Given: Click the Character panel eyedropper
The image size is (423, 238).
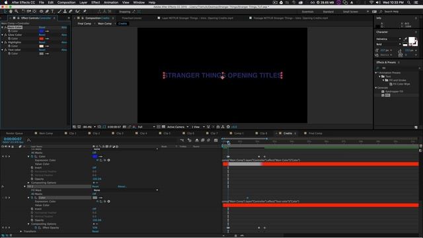Looking at the screenshot, I should click(405, 39).
